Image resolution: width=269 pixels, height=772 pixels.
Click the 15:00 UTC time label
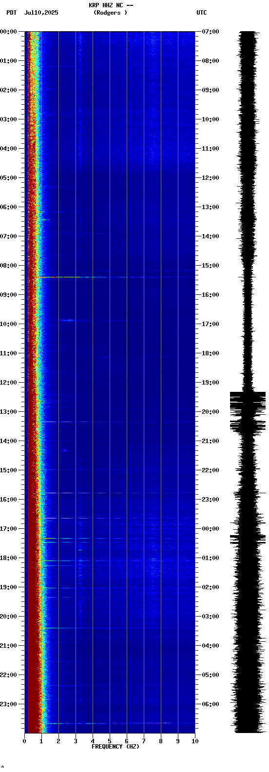tap(210, 266)
